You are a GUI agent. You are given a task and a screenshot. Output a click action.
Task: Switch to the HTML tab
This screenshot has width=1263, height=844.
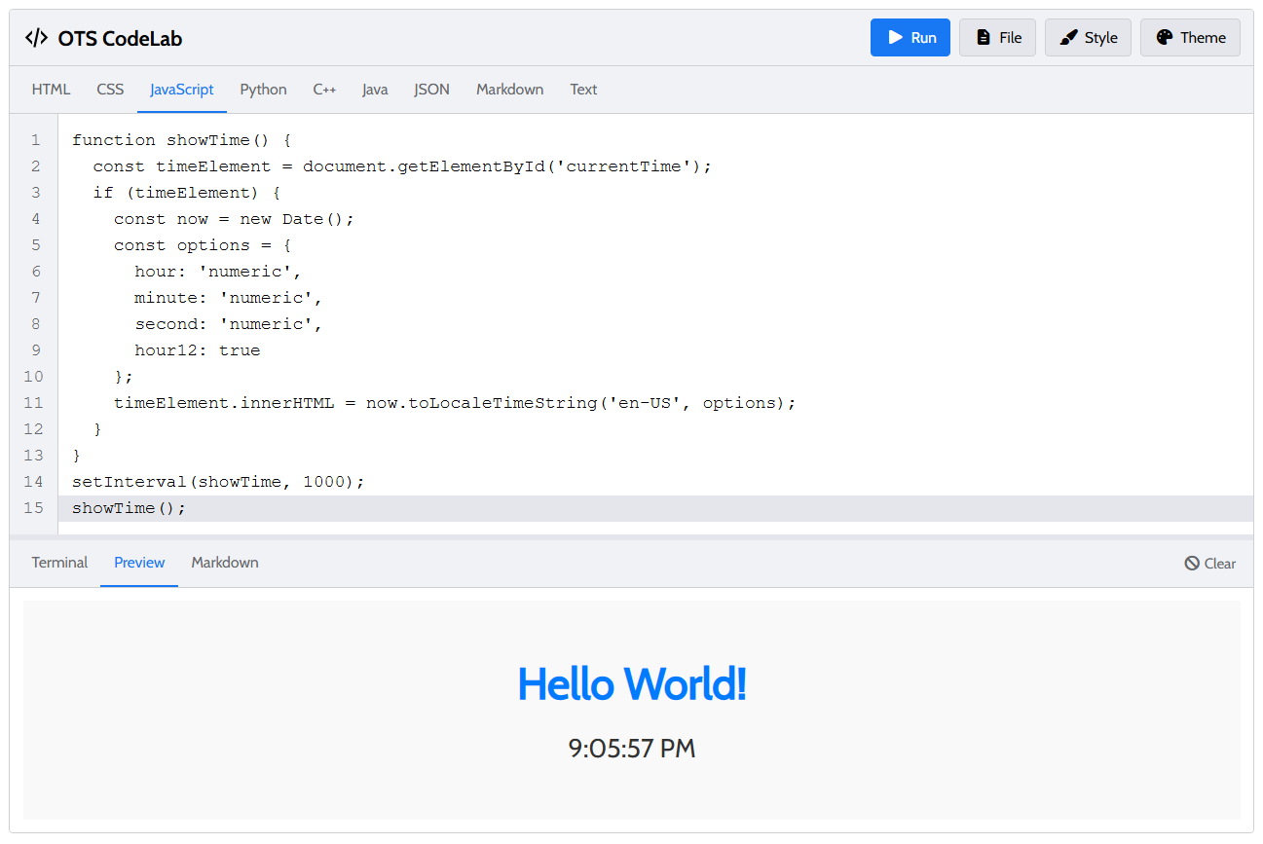pyautogui.click(x=51, y=90)
